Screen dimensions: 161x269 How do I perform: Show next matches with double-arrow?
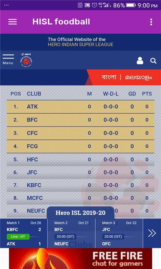click(152, 233)
